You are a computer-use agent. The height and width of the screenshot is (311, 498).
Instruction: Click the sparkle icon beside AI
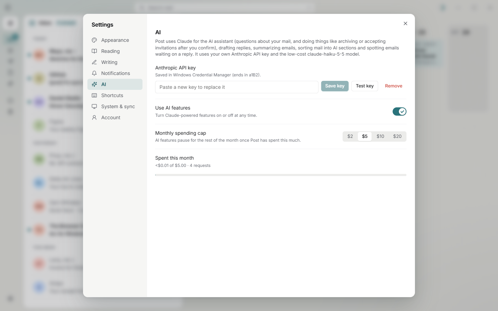pyautogui.click(x=94, y=84)
